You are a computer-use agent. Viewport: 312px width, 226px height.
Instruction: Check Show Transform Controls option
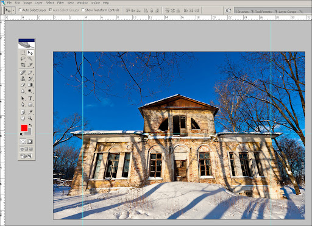tap(83, 10)
